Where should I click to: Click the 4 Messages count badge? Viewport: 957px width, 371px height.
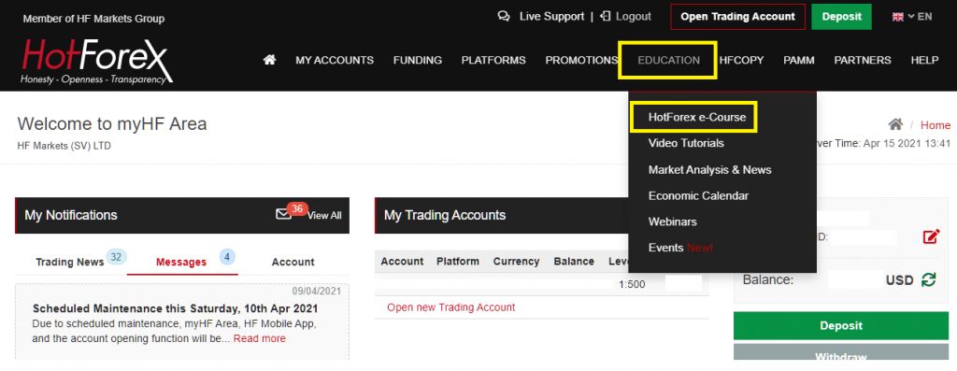pyautogui.click(x=227, y=257)
